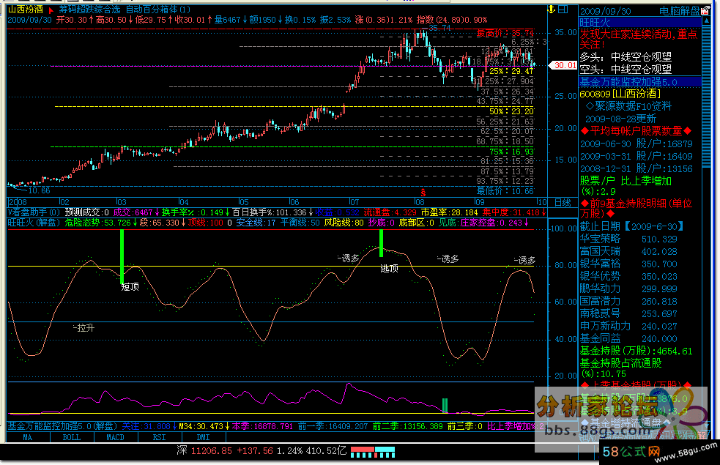Click the 银华富裕 350.700 fund row
This screenshot has width=720, height=465.
(x=628, y=264)
